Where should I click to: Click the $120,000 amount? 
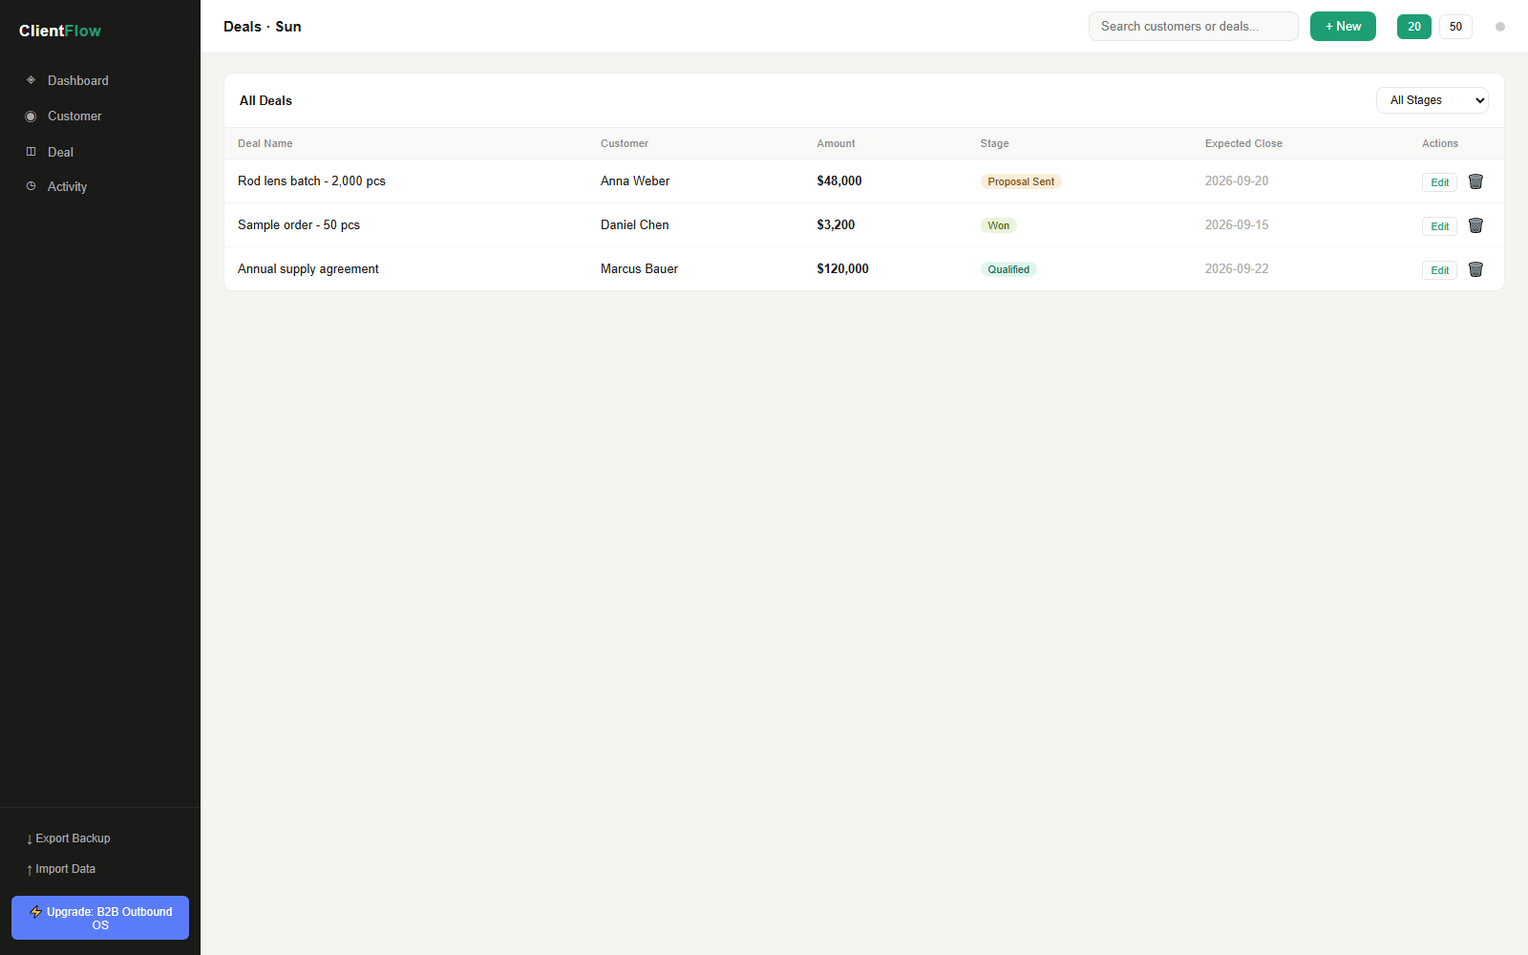tap(842, 268)
